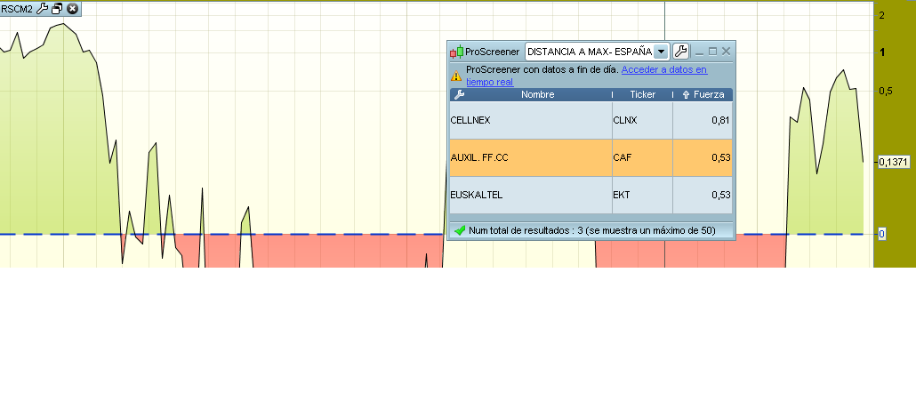Screen dimensions: 916x409
Task: Click the EKT ticker cell
Action: pos(642,195)
